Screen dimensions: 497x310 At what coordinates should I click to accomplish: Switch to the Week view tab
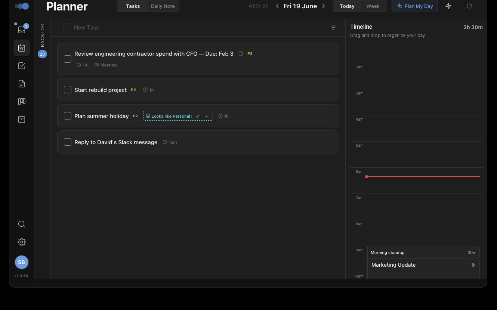coord(373,6)
